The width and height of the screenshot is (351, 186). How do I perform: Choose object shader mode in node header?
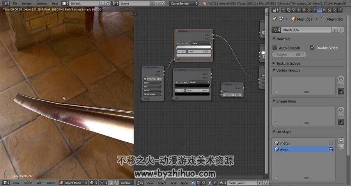coord(210,183)
